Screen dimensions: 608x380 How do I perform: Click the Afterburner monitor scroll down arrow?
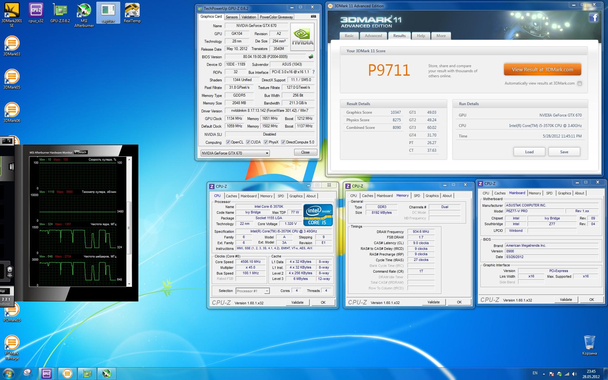[x=129, y=284]
